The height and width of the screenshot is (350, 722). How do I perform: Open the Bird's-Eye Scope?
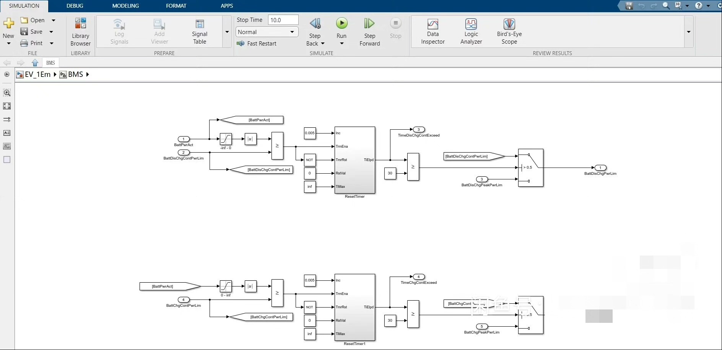coord(509,32)
